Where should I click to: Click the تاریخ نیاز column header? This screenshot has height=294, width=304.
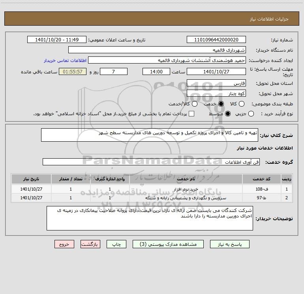coord(31,179)
